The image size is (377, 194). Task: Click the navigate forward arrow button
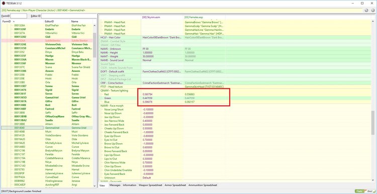tap(372, 11)
